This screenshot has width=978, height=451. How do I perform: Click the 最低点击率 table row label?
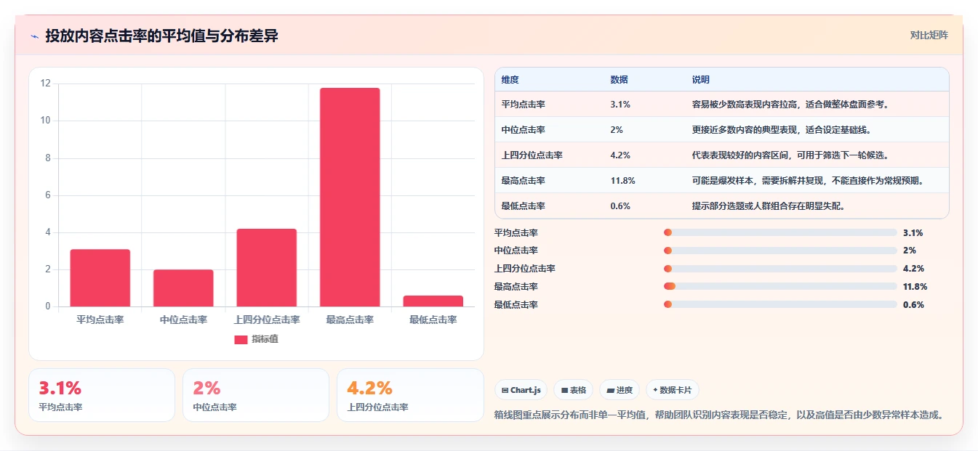(524, 206)
